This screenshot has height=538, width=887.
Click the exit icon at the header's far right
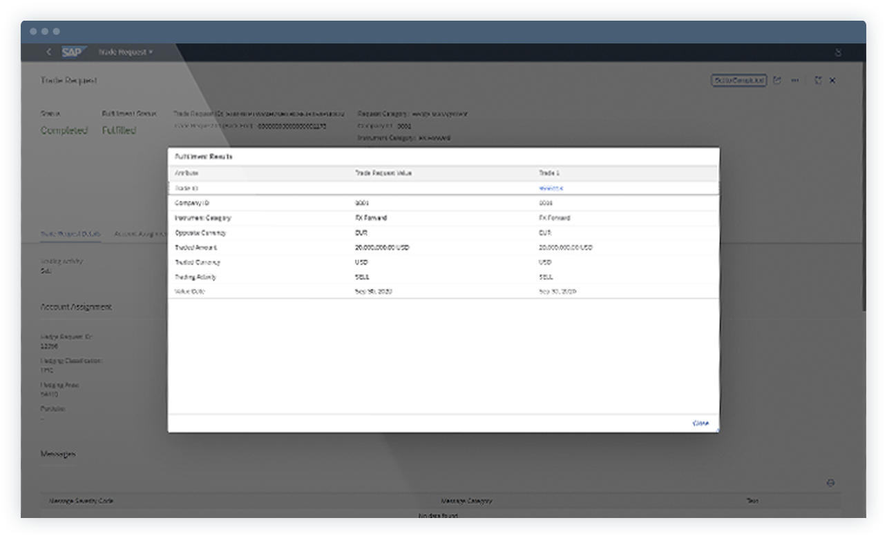point(832,80)
